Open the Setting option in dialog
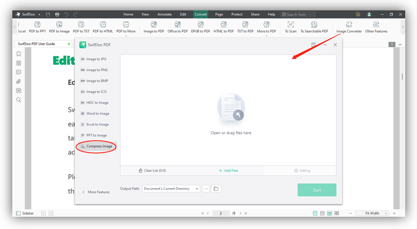This screenshot has width=417, height=229. [x=302, y=171]
